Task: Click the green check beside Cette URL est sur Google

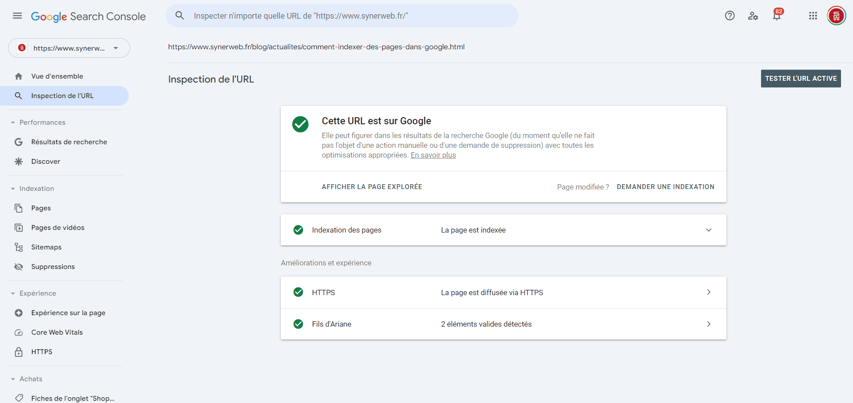Action: click(300, 124)
